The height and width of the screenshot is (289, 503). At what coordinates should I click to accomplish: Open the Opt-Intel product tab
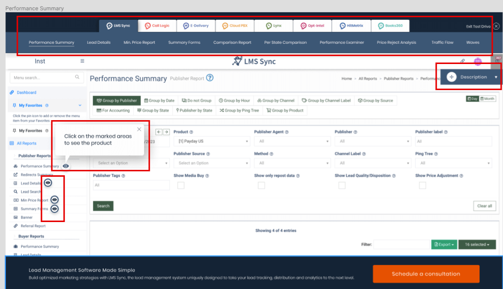[313, 26]
